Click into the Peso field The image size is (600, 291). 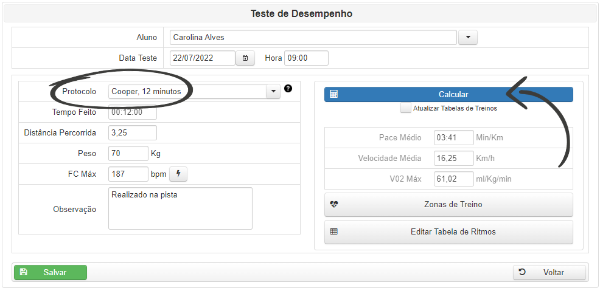(128, 154)
